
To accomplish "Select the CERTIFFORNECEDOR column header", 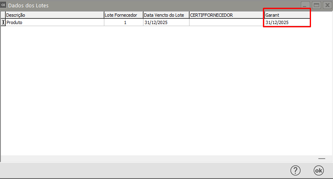I will coord(226,15).
